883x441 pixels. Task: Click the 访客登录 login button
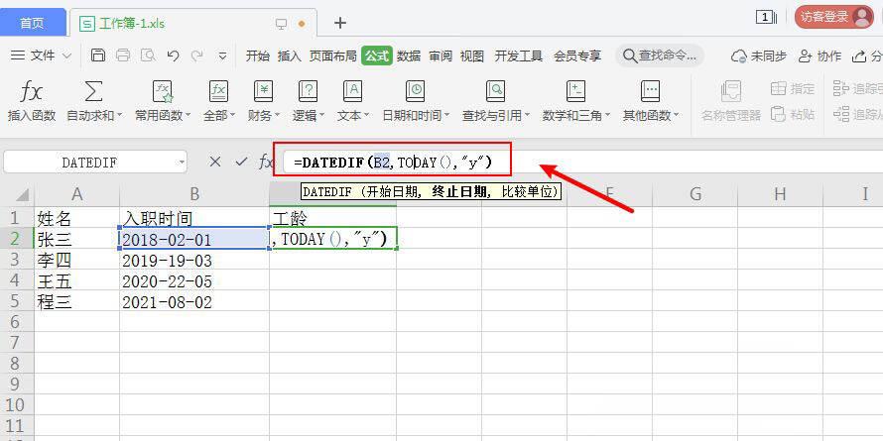coord(834,17)
